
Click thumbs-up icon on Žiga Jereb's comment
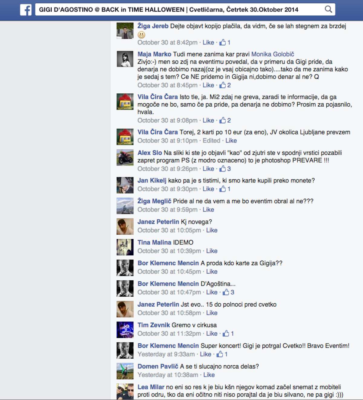coord(223,42)
